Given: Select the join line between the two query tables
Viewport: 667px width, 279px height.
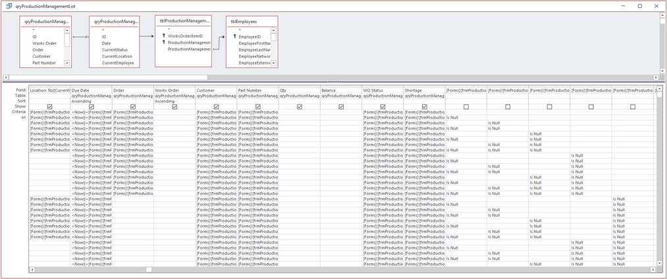Looking at the screenshot, I should click(80, 37).
